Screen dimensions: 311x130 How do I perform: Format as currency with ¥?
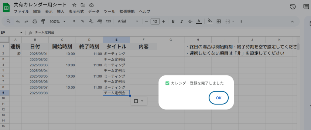click(x=74, y=22)
